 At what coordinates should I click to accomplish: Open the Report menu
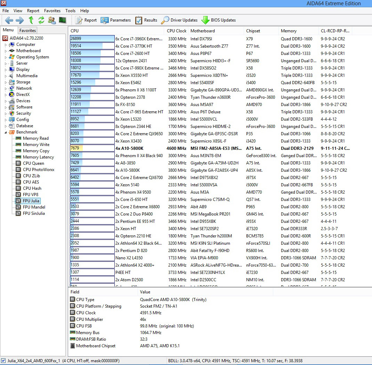point(33,11)
